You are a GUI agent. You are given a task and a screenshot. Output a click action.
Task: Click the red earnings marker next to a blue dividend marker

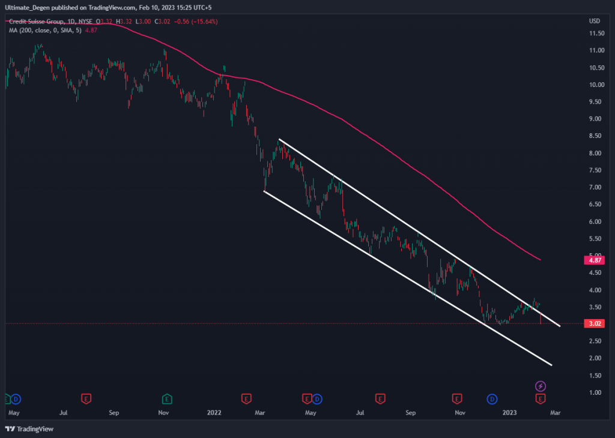tap(307, 399)
